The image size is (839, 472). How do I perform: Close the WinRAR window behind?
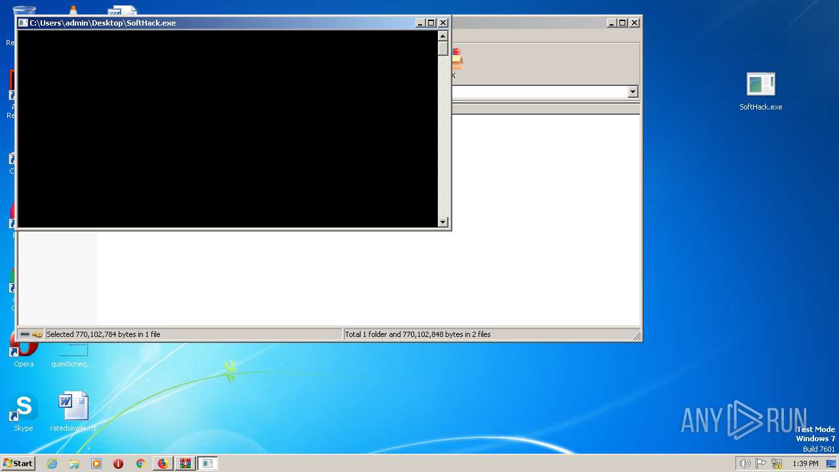(634, 23)
